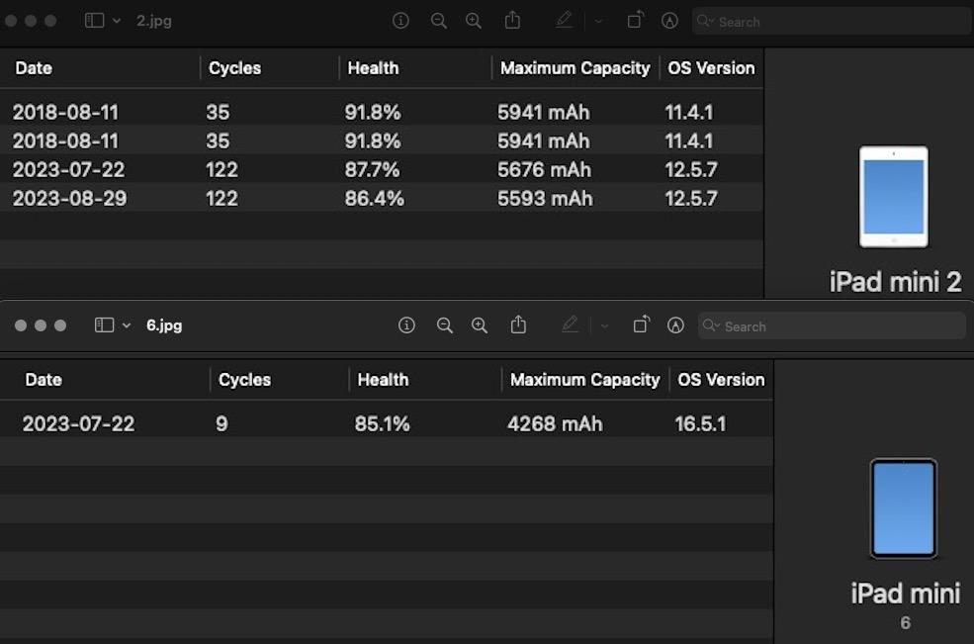The image size is (974, 644).
Task: Rotate the 2.jpg image
Action: (x=635, y=21)
